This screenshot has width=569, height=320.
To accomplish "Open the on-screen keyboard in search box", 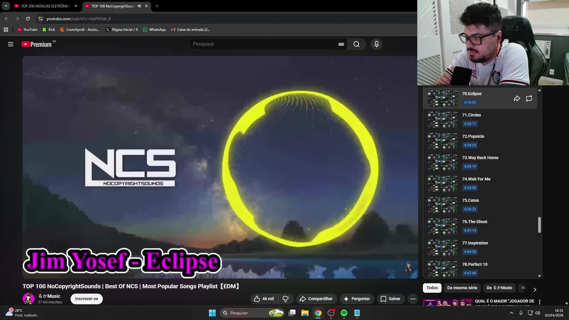I will 341,44.
